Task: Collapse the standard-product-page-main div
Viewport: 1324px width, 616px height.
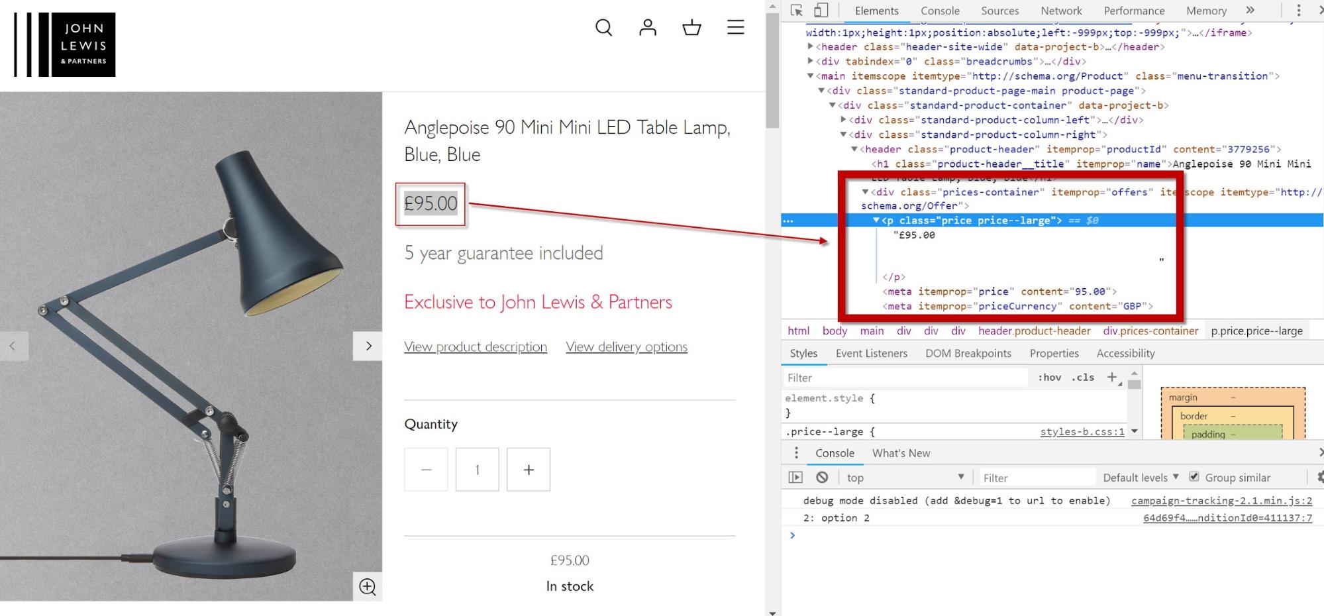Action: point(821,91)
